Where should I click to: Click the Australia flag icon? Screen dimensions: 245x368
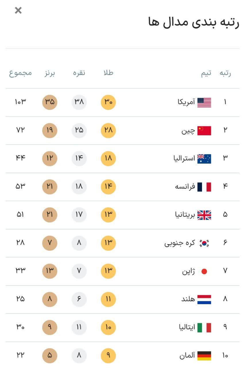(204, 159)
